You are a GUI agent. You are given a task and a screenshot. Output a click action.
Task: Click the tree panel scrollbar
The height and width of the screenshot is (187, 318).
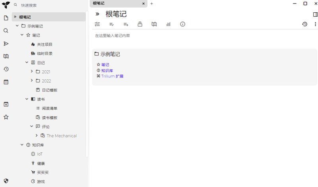[x=87, y=84]
